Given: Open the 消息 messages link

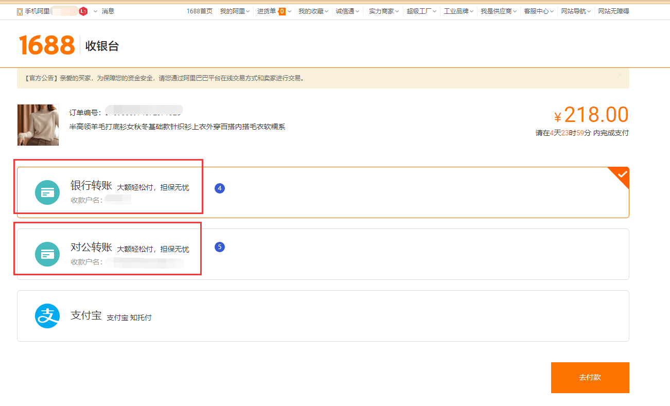Looking at the screenshot, I should tap(108, 11).
